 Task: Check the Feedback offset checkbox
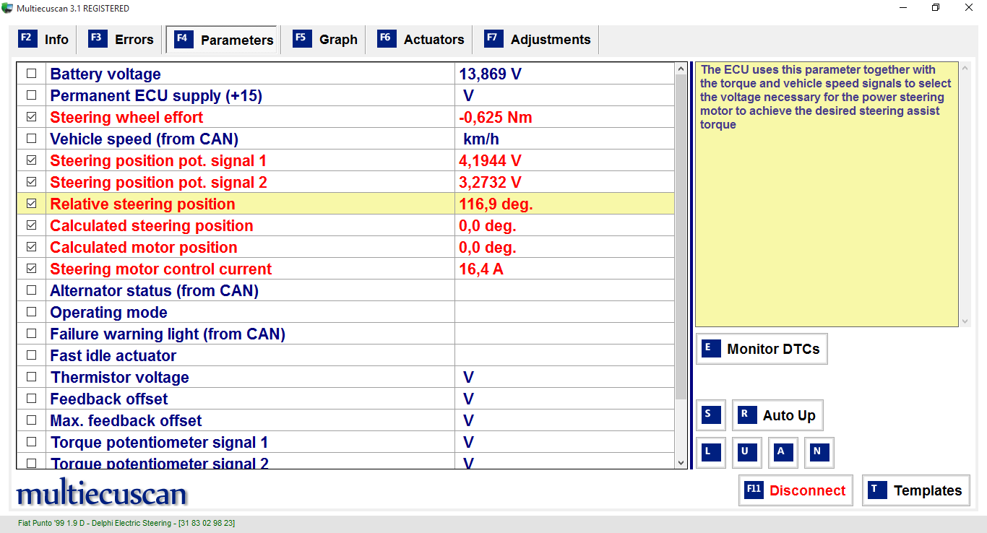pos(31,399)
